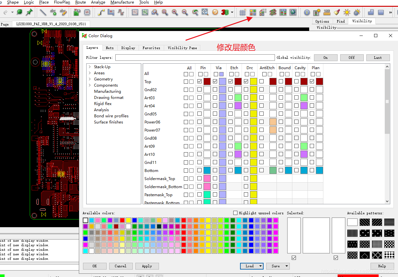This screenshot has height=277, width=398.
Task: Open the 3D canvas viewer icon
Action: point(225,12)
